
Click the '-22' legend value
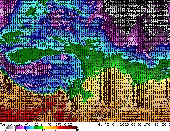[16, 130]
